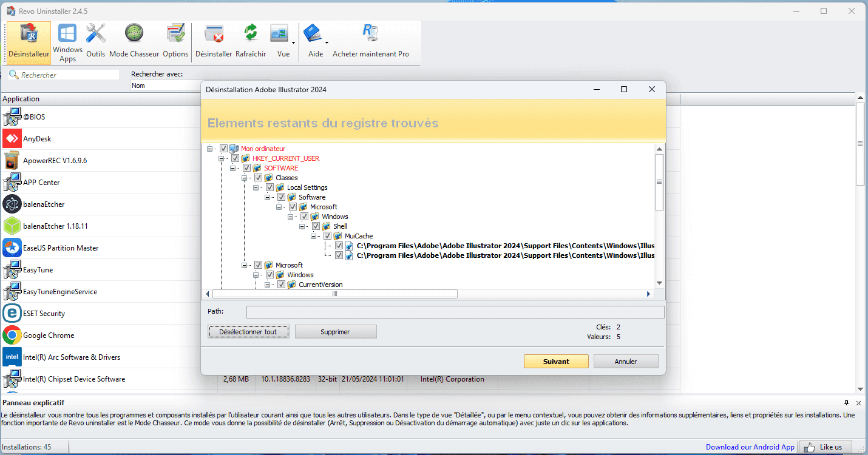The image size is (868, 455).
Task: Uncheck the Local Settings checkbox
Action: pos(270,187)
